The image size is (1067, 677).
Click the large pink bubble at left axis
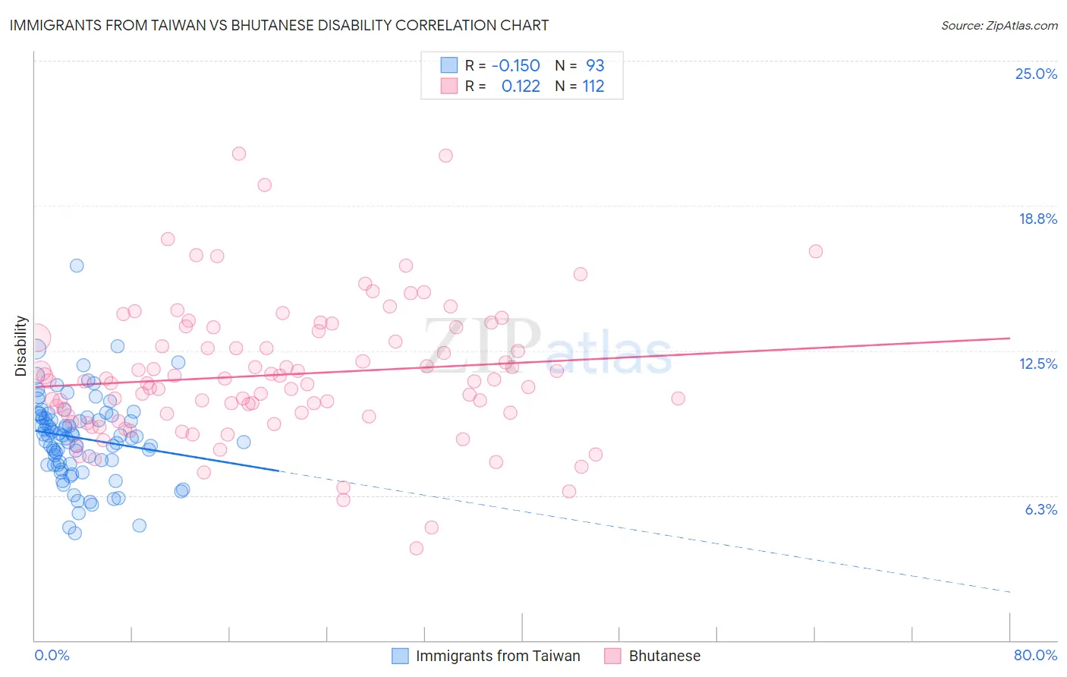coord(35,338)
